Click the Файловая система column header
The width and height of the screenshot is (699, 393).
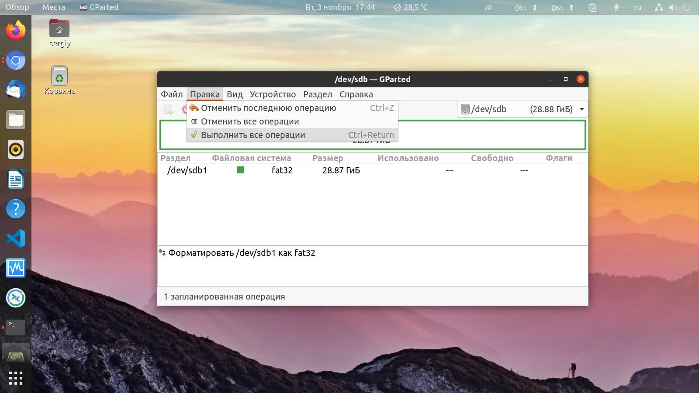click(252, 158)
